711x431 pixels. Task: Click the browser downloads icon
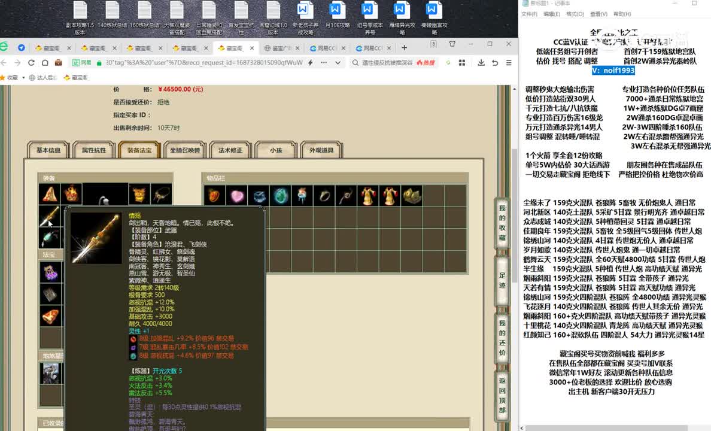481,63
